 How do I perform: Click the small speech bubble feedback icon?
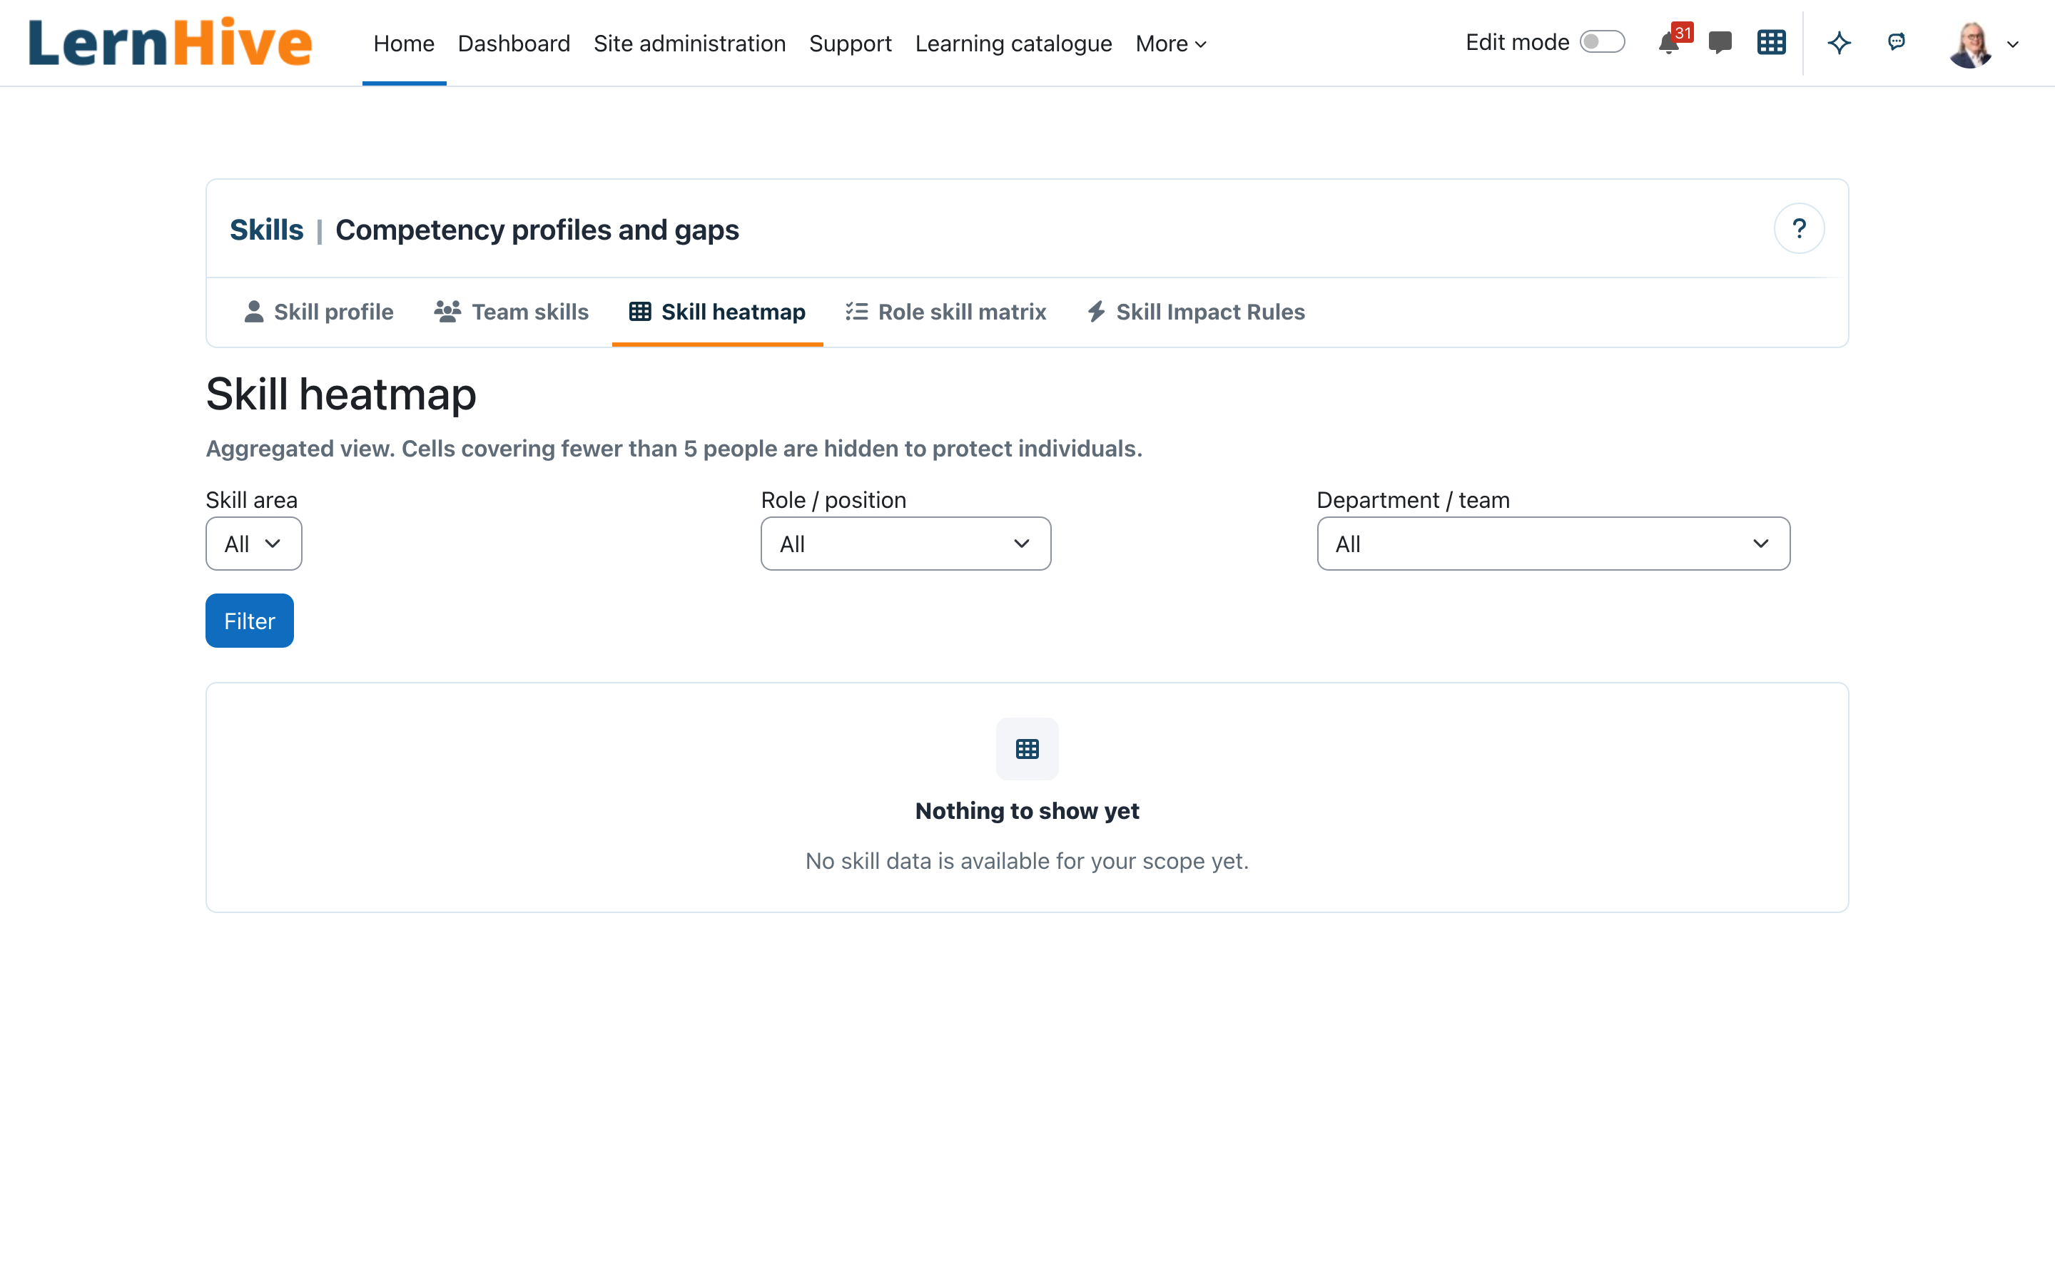coord(1896,41)
